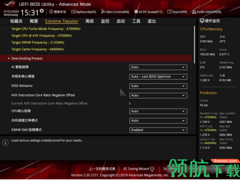Viewport: 240px width, 180px height.
Task: Click the settings list scrollbar
Action: 194,44
